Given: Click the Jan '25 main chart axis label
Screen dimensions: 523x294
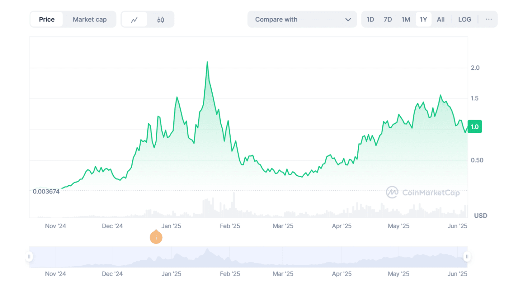Looking at the screenshot, I should pos(171,226).
